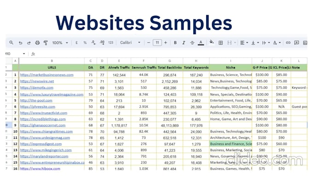Open the text wrapping dropdown

[x=266, y=43]
